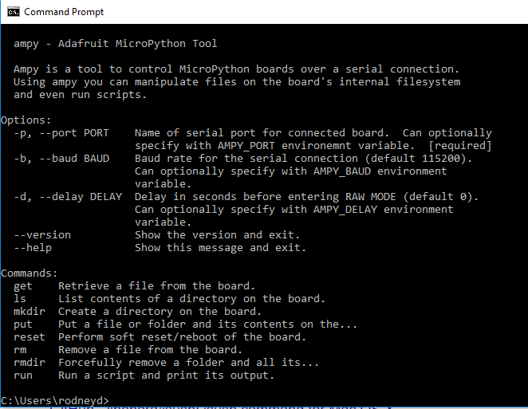Click the "reset" command name

[29, 336]
